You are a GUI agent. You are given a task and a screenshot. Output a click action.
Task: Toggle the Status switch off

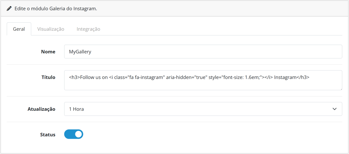point(74,134)
